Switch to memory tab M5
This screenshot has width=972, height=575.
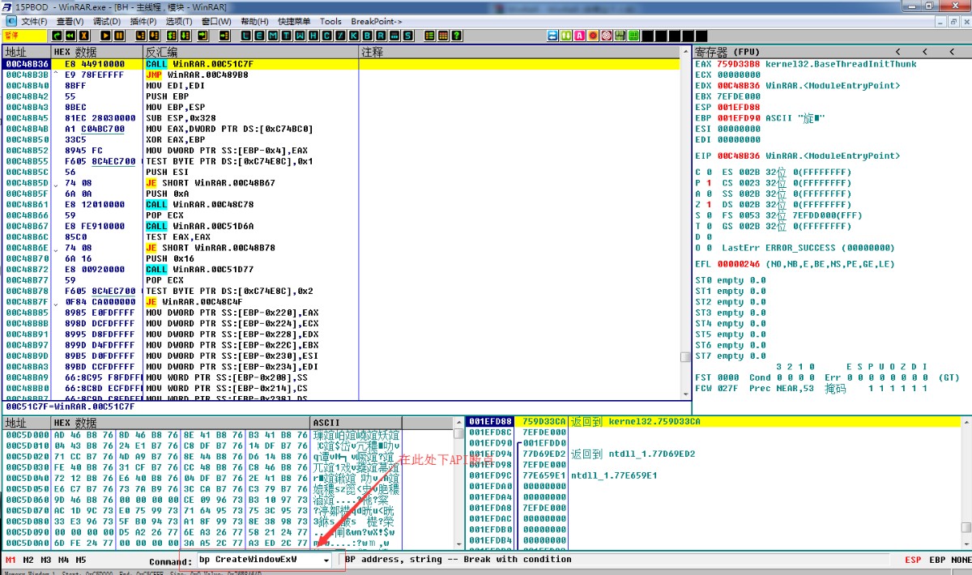(x=80, y=560)
